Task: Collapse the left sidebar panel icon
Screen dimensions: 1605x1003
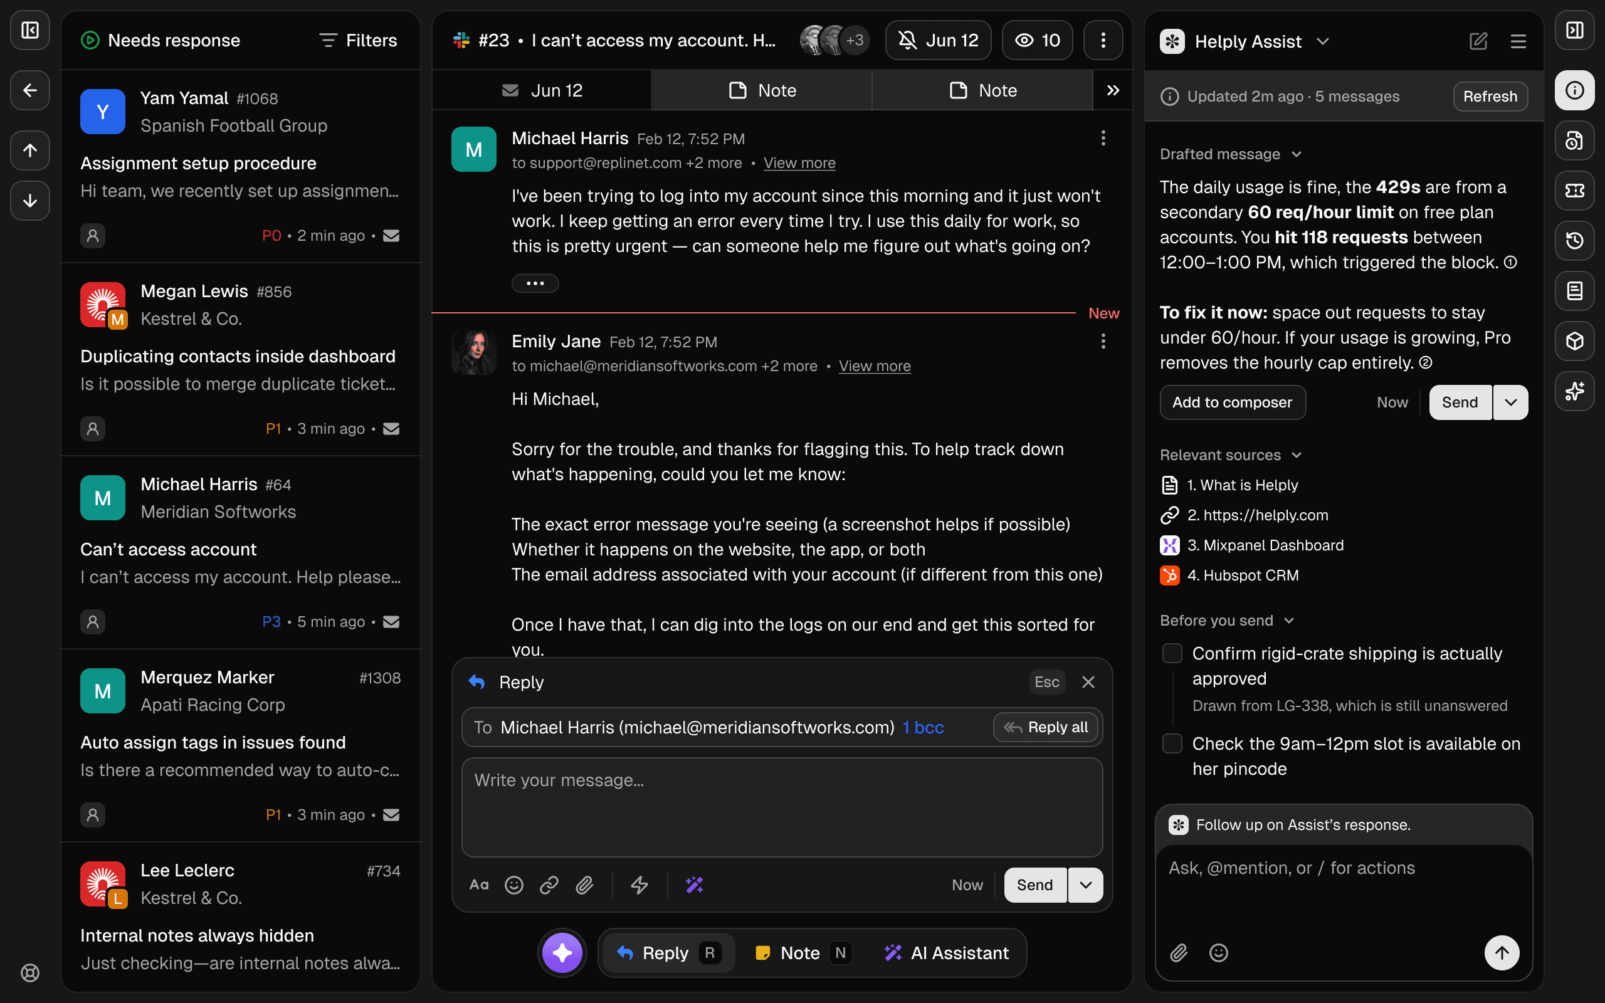Action: pyautogui.click(x=30, y=30)
